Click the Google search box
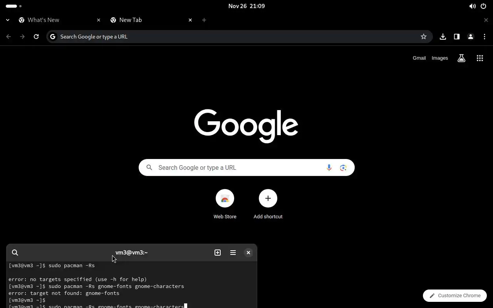This screenshot has width=493, height=308. click(246, 167)
